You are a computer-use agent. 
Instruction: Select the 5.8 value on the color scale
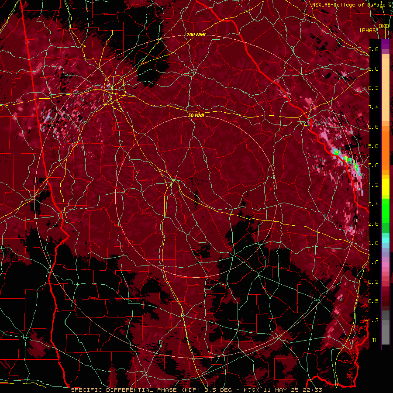tap(373, 146)
